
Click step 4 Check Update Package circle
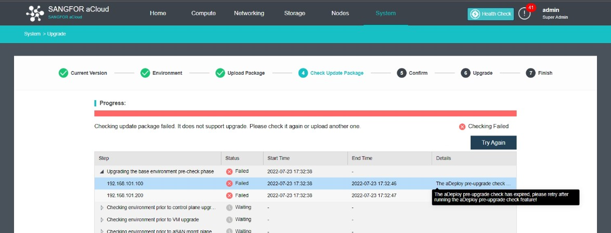click(x=303, y=73)
